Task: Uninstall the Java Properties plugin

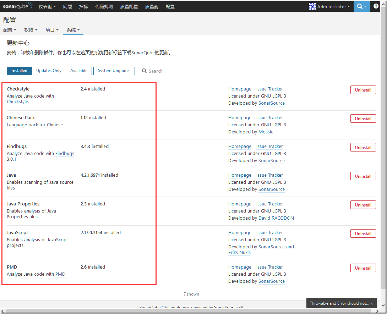Action: pos(363,205)
